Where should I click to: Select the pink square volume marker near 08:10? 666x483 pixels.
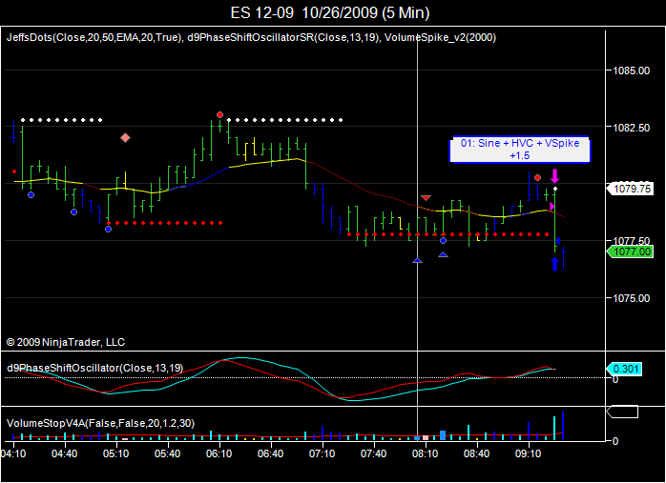426,437
